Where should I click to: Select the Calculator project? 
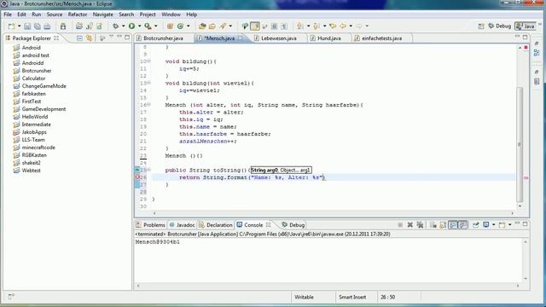coord(33,78)
